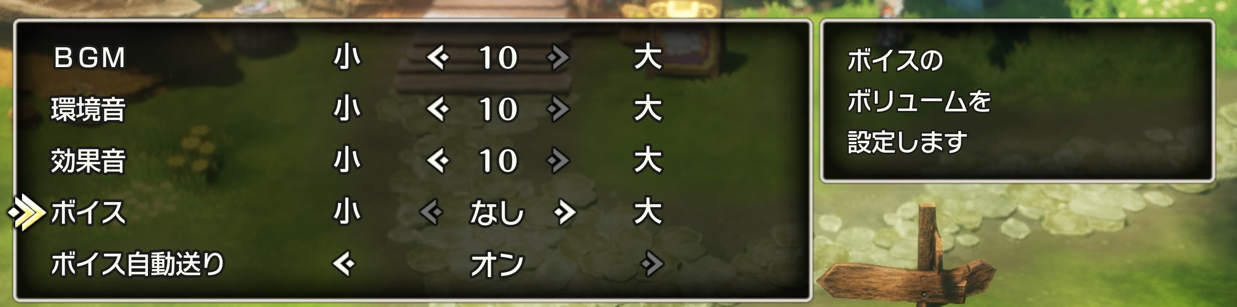Click the オン value of ボイス自動送り

497,264
